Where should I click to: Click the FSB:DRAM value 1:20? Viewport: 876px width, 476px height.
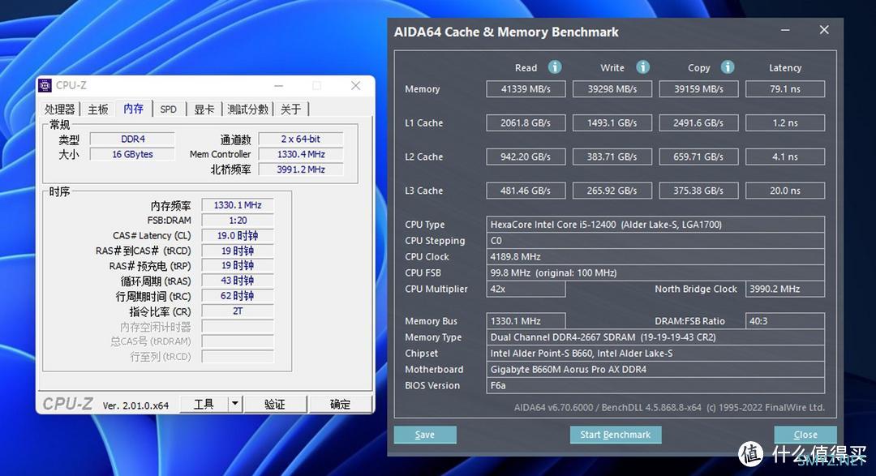(x=238, y=220)
